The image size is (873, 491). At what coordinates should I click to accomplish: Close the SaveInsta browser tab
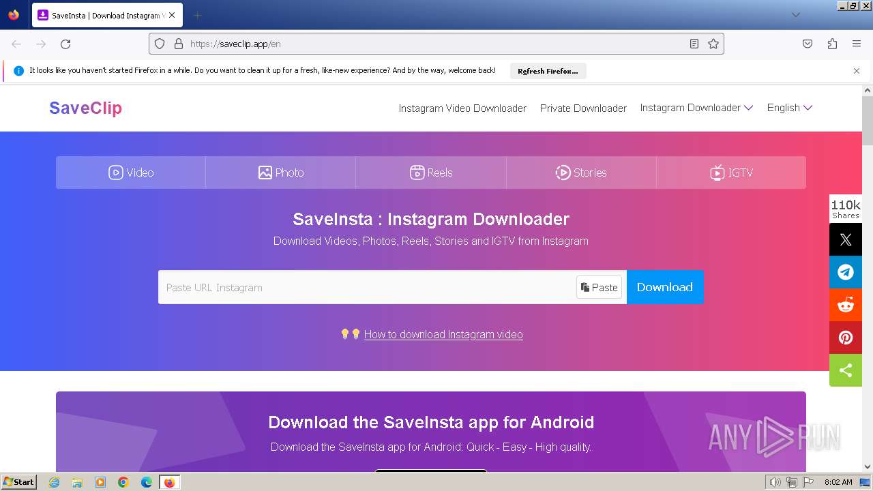click(171, 15)
